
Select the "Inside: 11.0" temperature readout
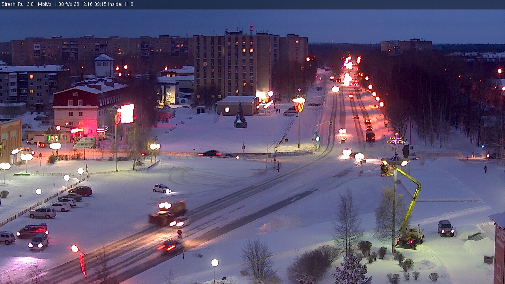pos(121,4)
